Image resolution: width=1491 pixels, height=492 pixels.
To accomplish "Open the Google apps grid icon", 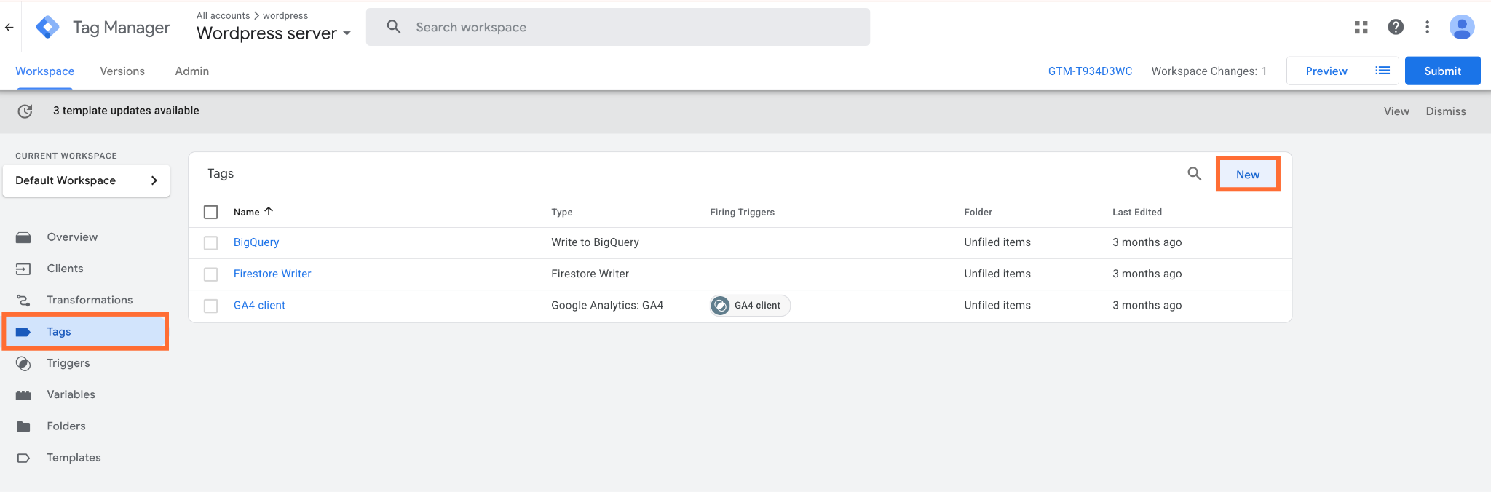I will 1361,28.
